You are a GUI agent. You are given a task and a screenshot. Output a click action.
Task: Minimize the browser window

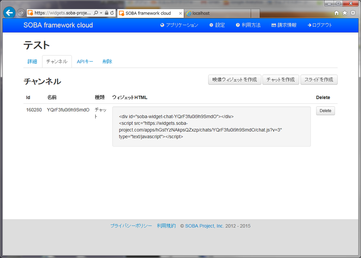330,4
